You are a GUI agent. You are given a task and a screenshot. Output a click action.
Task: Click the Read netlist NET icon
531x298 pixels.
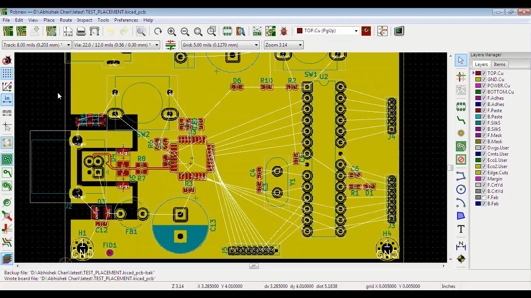(257, 31)
